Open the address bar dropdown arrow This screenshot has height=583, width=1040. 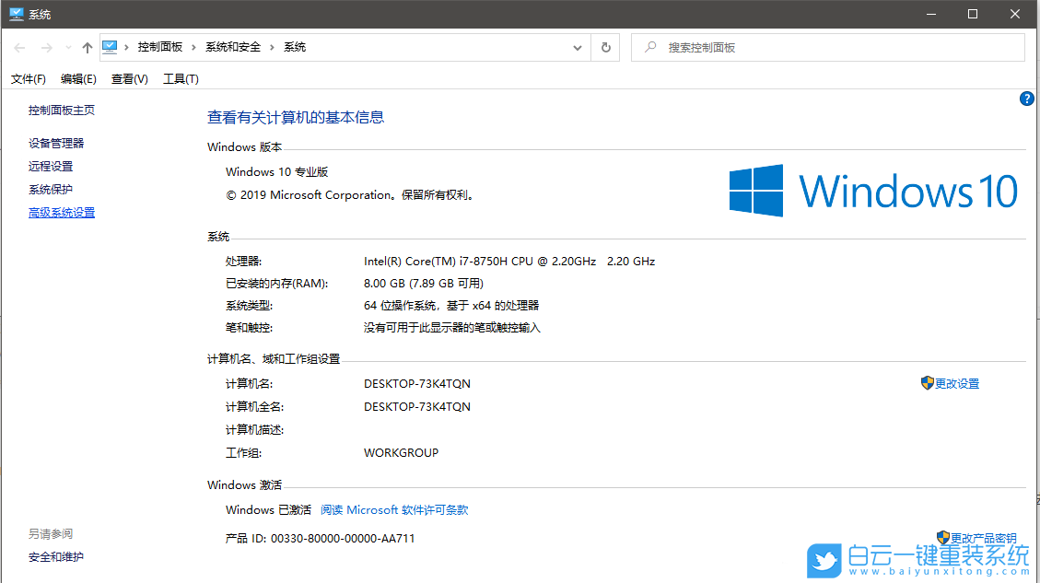pyautogui.click(x=578, y=47)
